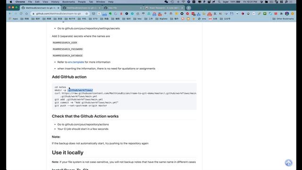Open the Chrome application menu
This screenshot has height=170, width=302.
[x=20, y=2]
